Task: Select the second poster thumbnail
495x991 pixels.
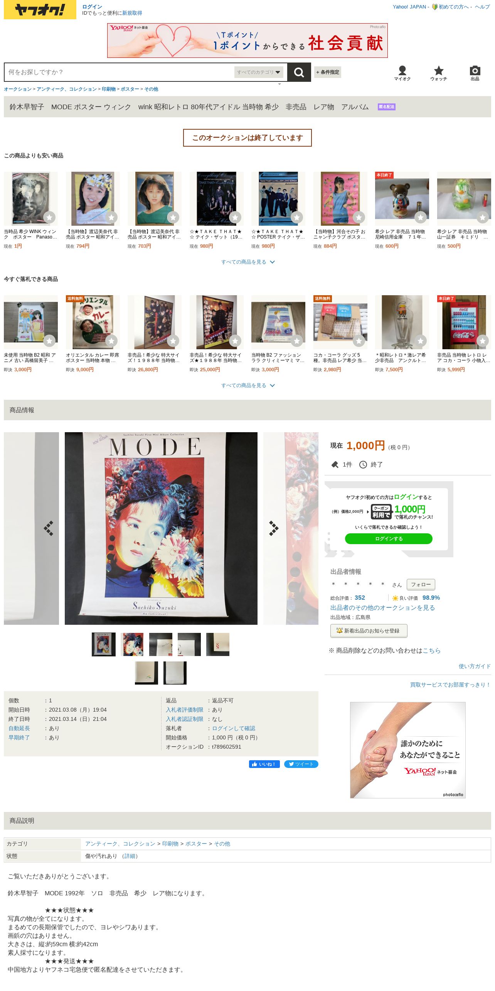Action: coord(132,644)
